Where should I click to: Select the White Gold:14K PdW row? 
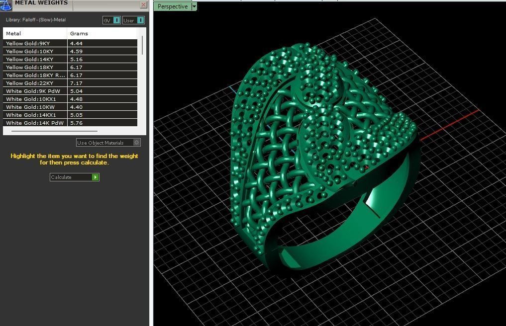pos(70,123)
